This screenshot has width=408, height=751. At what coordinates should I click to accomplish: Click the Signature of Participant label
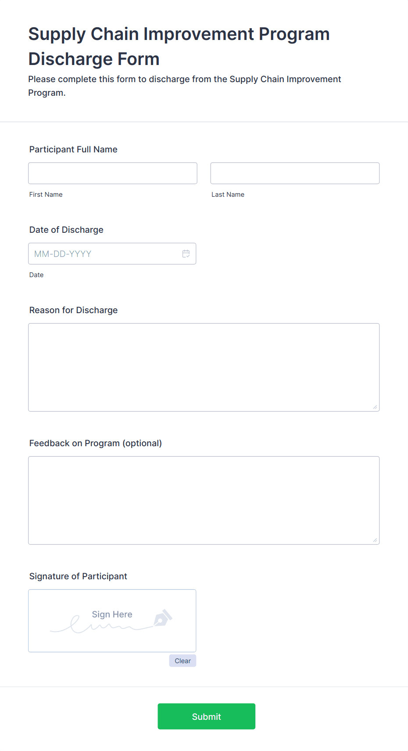pos(78,576)
